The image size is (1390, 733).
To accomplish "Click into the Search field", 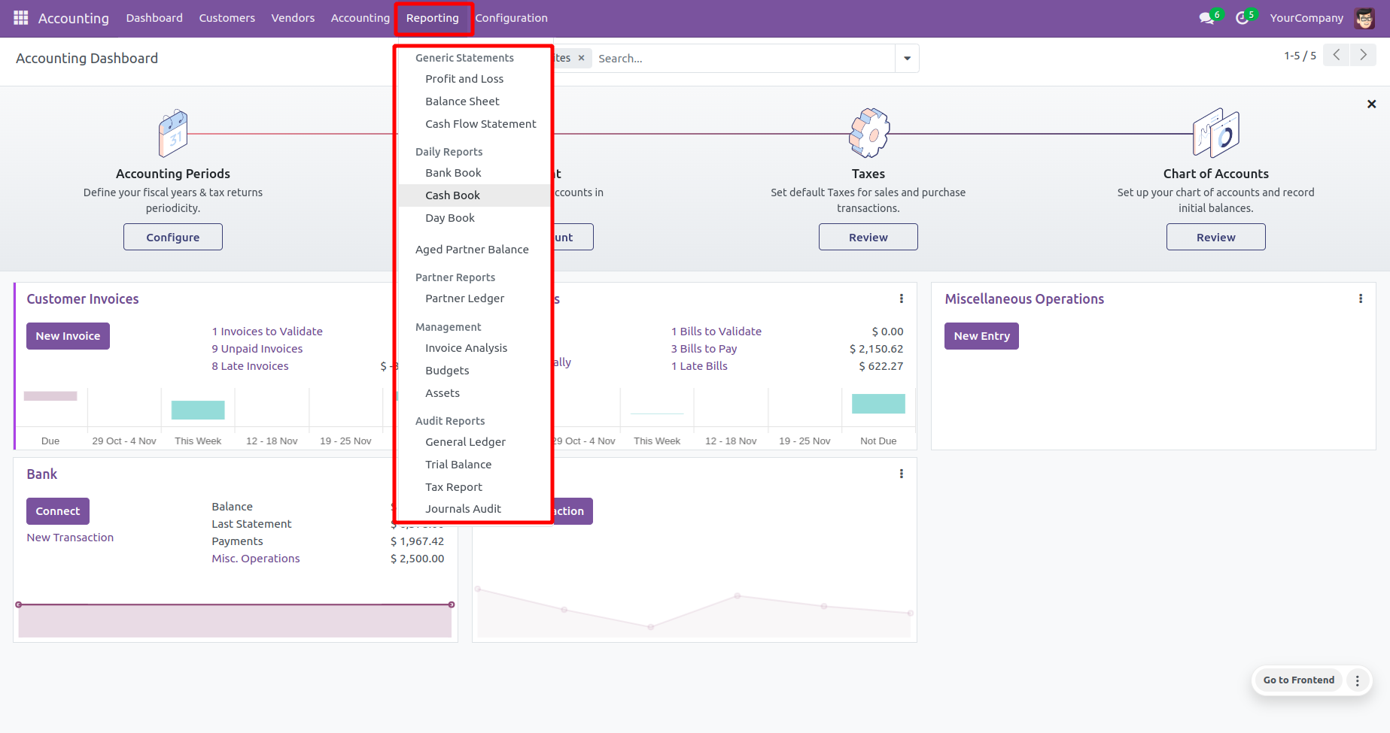I will click(741, 59).
